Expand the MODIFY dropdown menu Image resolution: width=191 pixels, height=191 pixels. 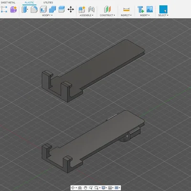point(47,15)
